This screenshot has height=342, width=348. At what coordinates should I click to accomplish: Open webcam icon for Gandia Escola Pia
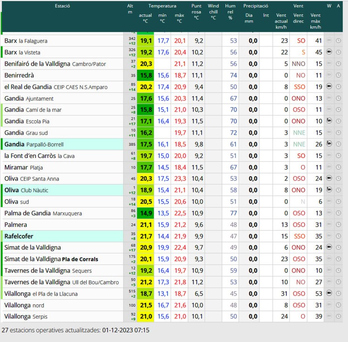tap(329, 121)
